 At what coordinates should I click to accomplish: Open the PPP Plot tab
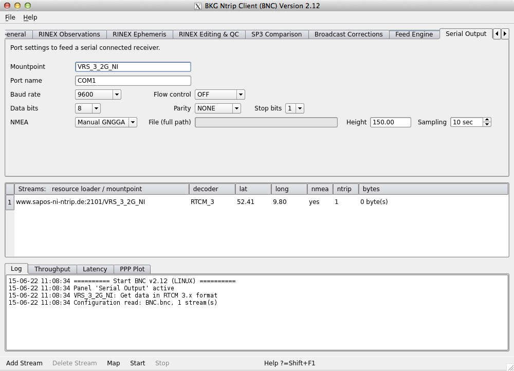[132, 269]
